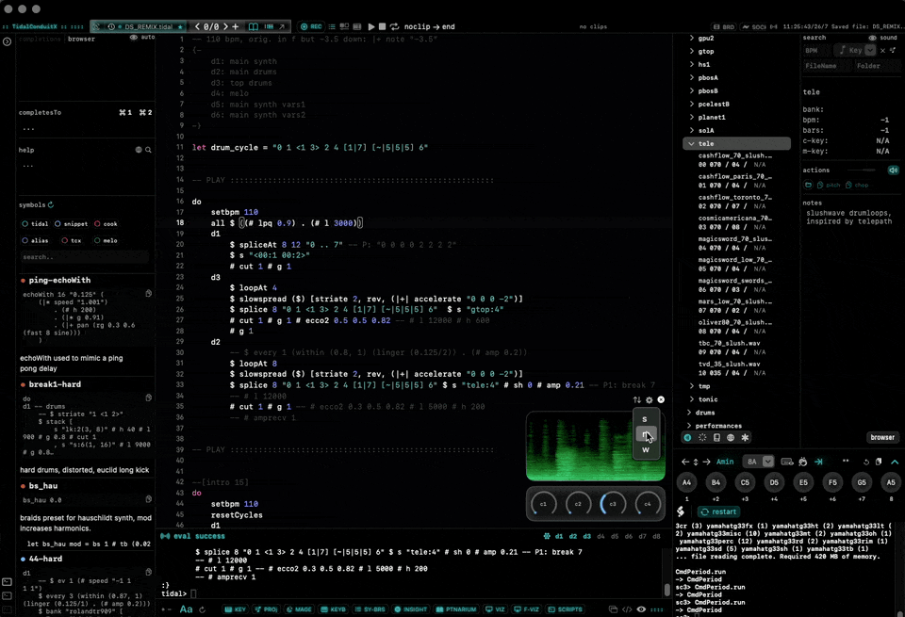
Task: Focus the symbols search field
Action: pos(84,257)
